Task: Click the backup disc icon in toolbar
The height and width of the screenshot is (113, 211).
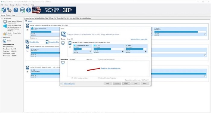Action: point(3,10)
